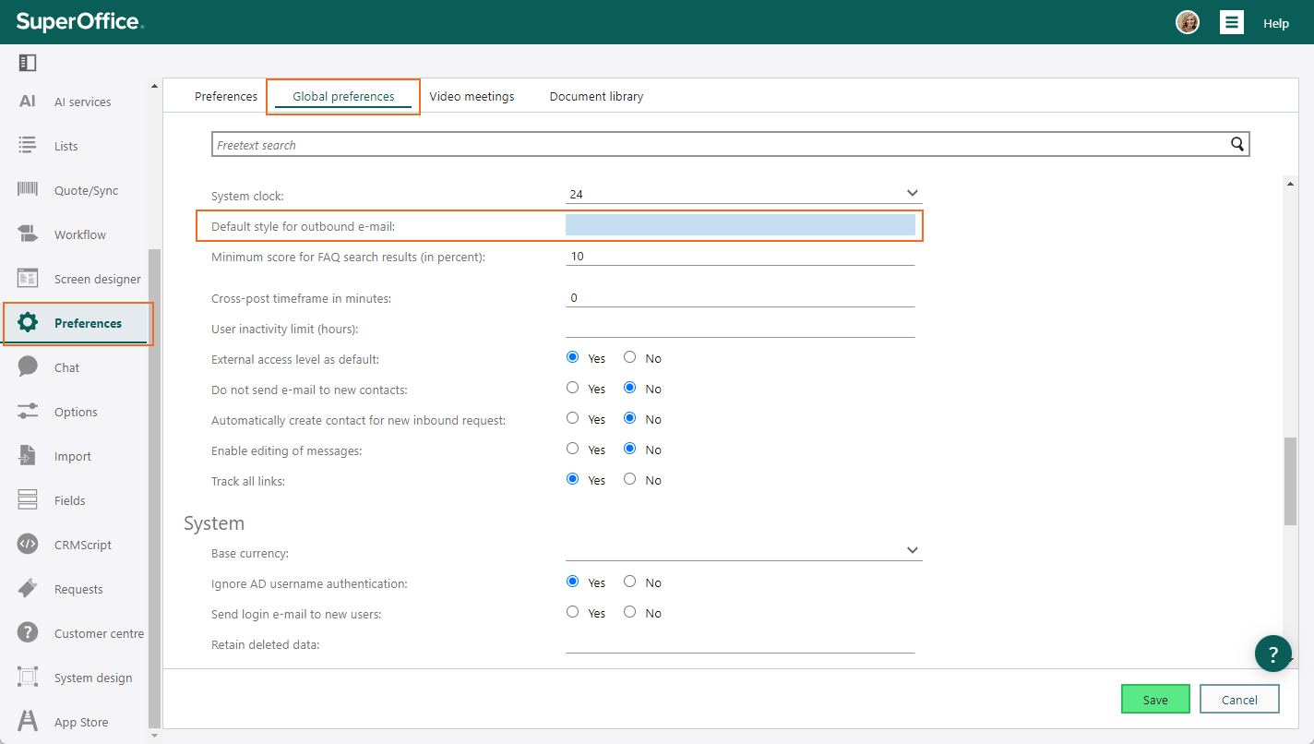Collapse the sidebar panel toggle icon
Screen dimensions: 1314x744
point(27,63)
